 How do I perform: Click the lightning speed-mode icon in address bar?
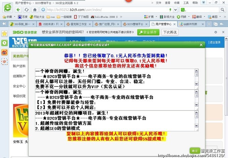tap(170, 10)
